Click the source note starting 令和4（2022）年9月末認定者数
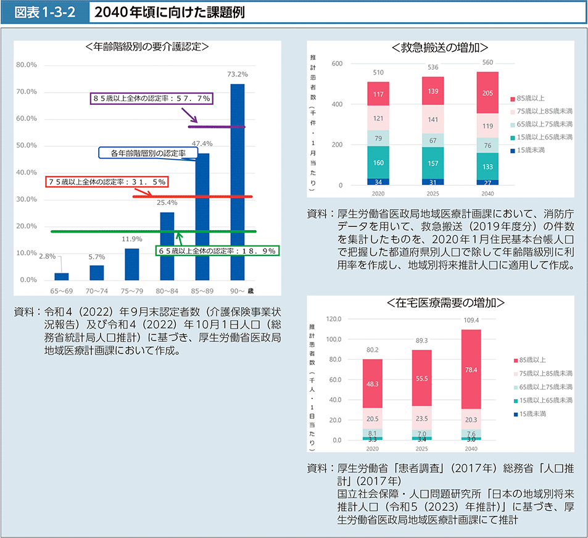This screenshot has width=588, height=538. (x=147, y=331)
